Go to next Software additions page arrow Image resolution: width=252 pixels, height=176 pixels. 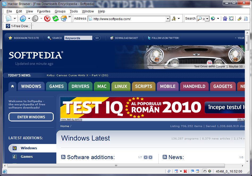point(150,157)
